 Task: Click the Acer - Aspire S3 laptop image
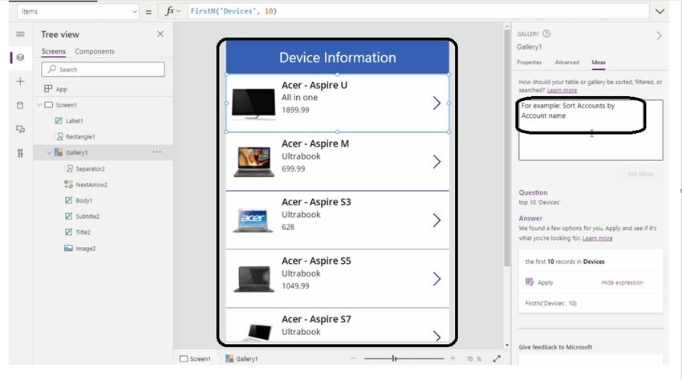pyautogui.click(x=253, y=220)
